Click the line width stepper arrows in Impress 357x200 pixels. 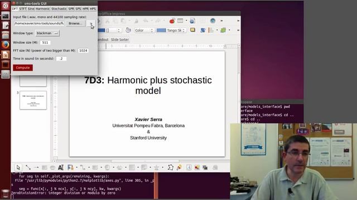118,30
